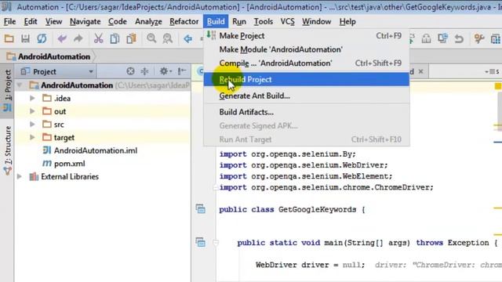Click the Open folder toolbar icon
502x282 pixels.
point(9,39)
